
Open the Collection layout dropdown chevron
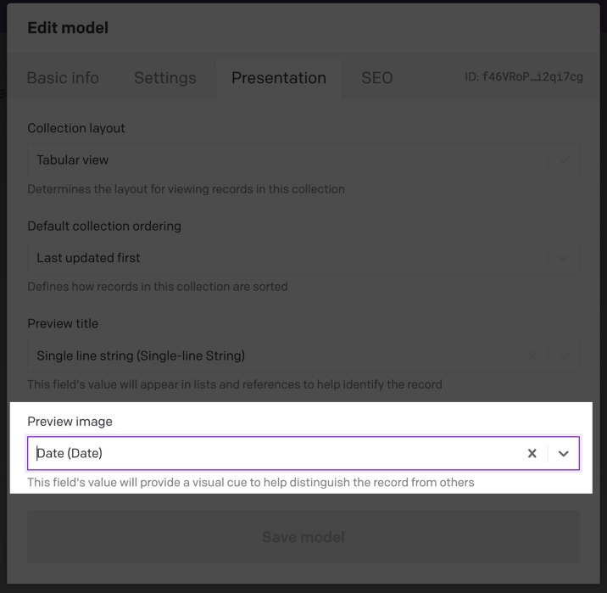pos(563,160)
